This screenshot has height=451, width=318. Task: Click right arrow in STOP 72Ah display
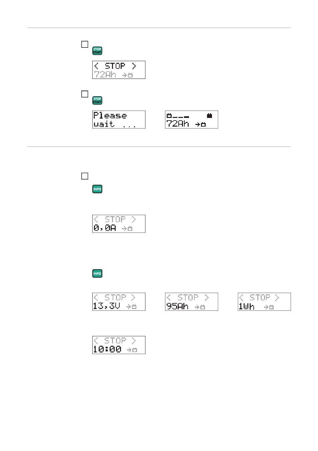coord(134,66)
